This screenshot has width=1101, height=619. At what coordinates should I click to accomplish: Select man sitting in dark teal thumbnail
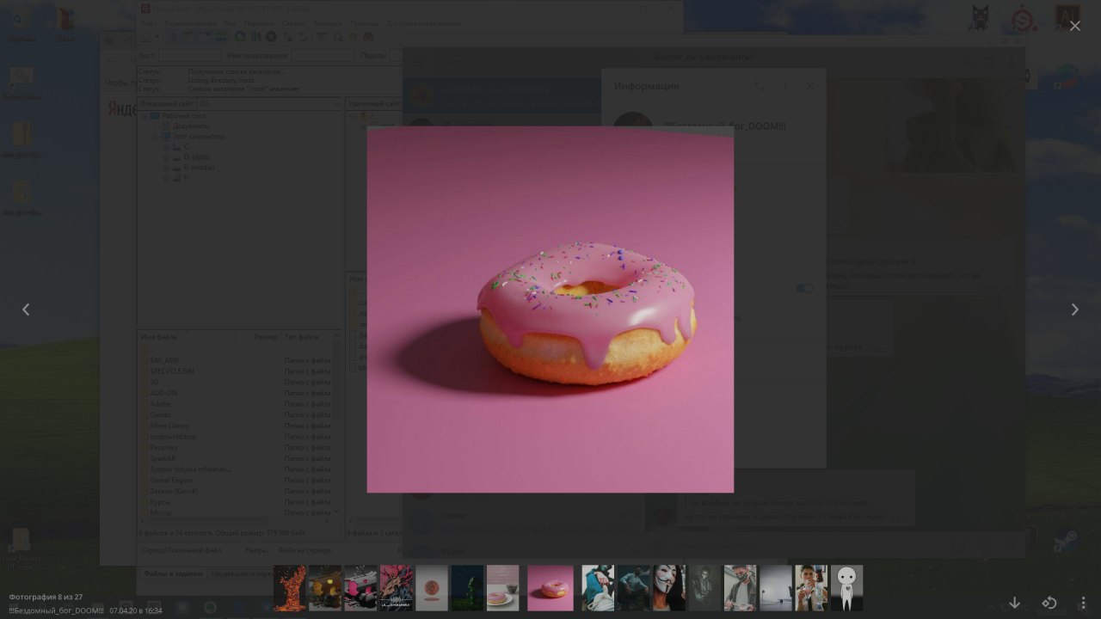click(x=633, y=588)
